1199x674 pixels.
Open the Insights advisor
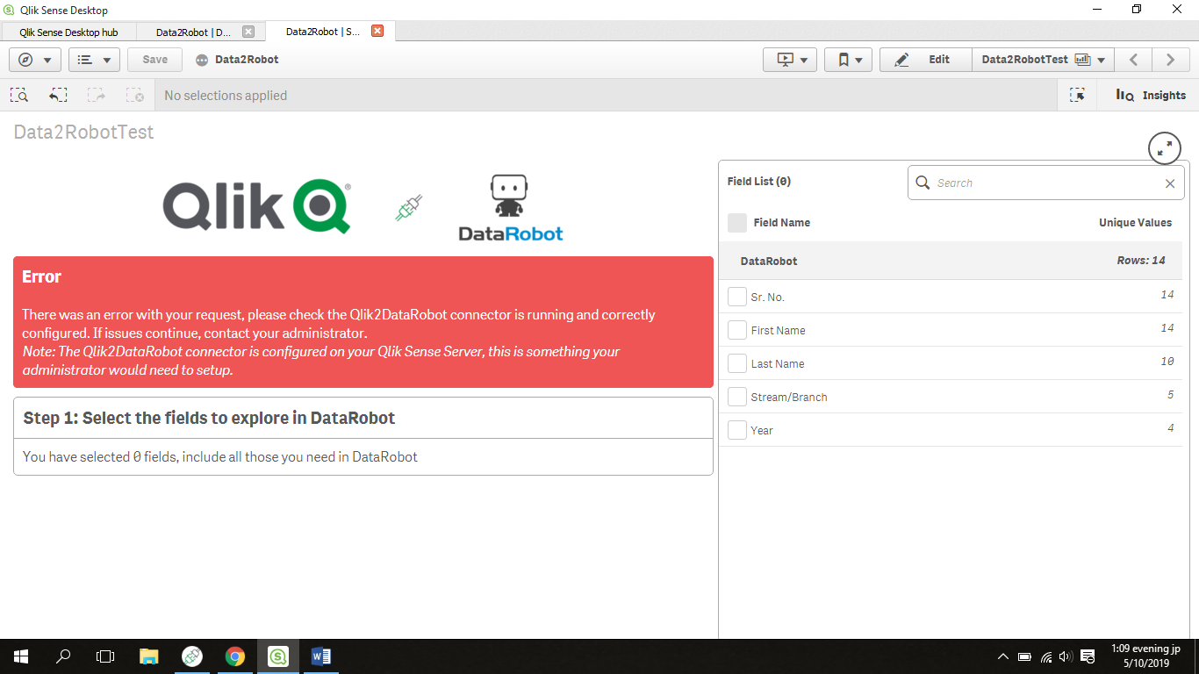(1150, 96)
